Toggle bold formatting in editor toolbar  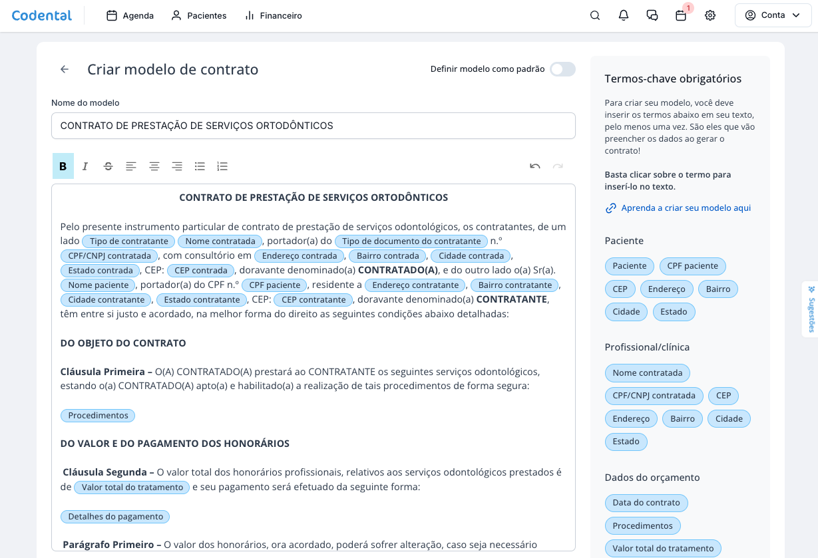[x=63, y=166]
